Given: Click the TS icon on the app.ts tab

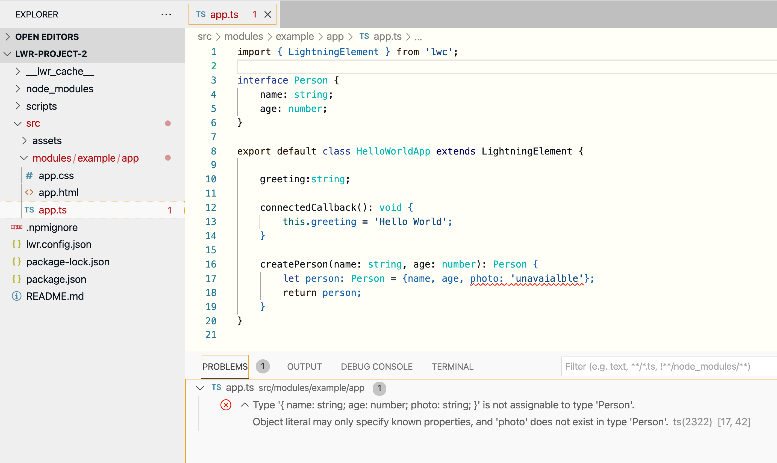Looking at the screenshot, I should [x=201, y=14].
